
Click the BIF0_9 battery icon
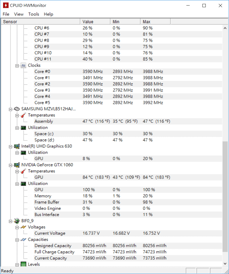click(x=17, y=221)
